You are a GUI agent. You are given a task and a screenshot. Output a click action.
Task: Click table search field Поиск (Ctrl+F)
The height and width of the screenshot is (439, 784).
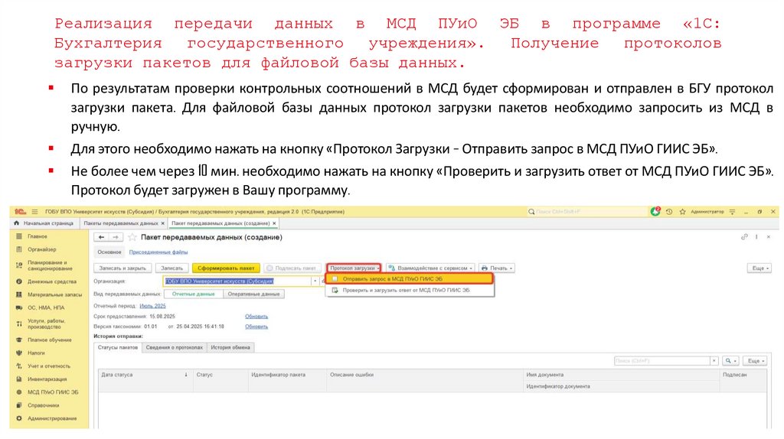pos(662,360)
